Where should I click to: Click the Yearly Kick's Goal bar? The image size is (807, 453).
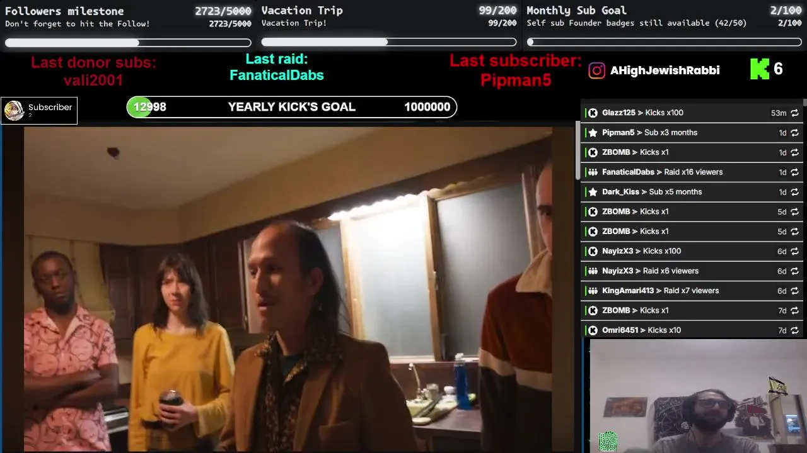[292, 107]
